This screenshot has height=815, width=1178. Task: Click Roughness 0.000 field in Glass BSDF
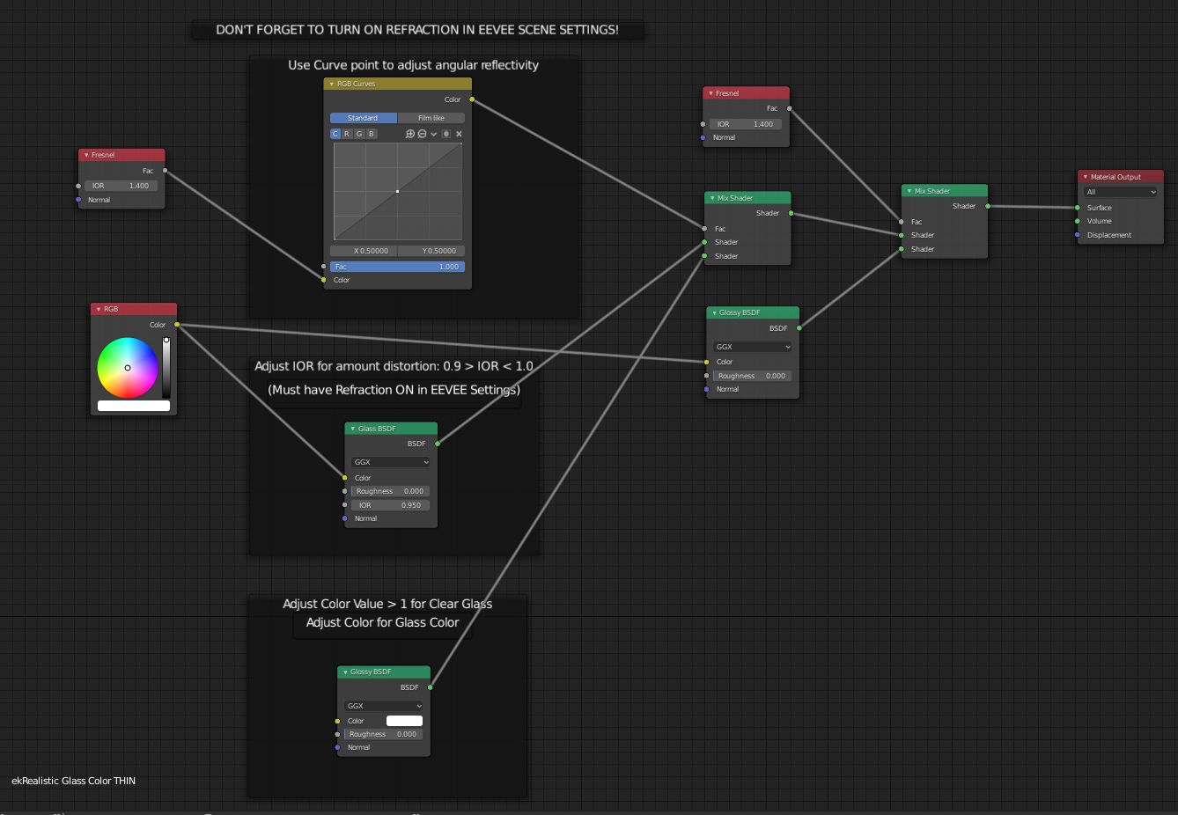click(391, 491)
